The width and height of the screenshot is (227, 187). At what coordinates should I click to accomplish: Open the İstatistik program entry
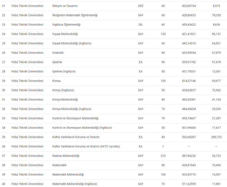click(x=58, y=53)
